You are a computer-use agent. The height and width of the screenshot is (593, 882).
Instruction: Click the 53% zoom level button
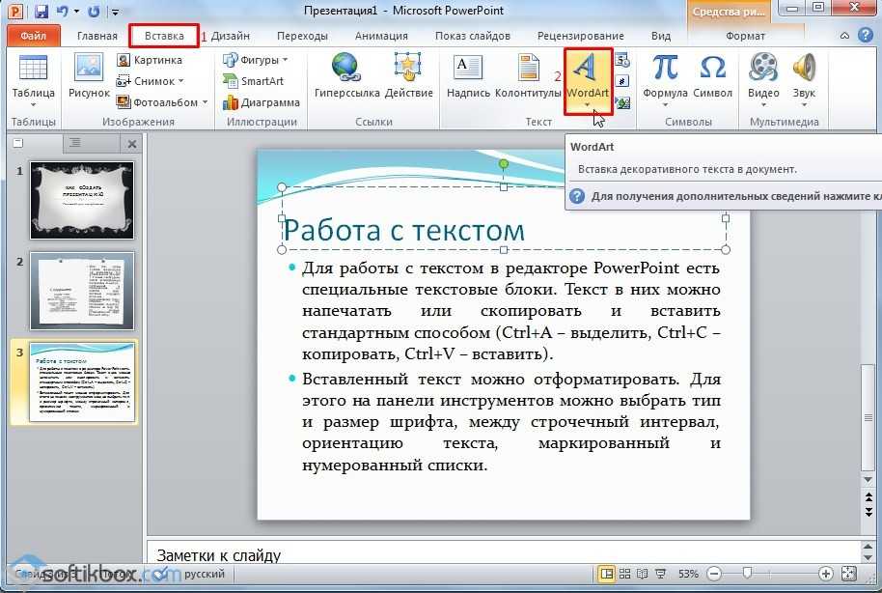688,574
